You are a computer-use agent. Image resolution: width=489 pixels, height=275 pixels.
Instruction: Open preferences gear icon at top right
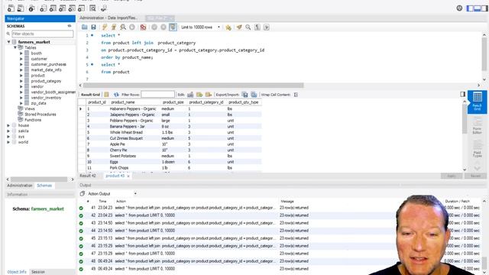coord(459,8)
